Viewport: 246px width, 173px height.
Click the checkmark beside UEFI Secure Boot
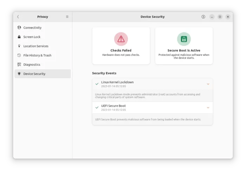(x=97, y=108)
